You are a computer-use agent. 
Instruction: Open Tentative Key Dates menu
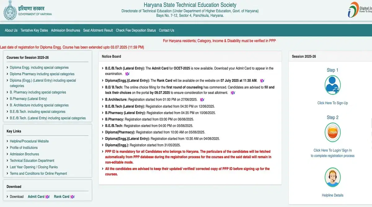(34, 30)
